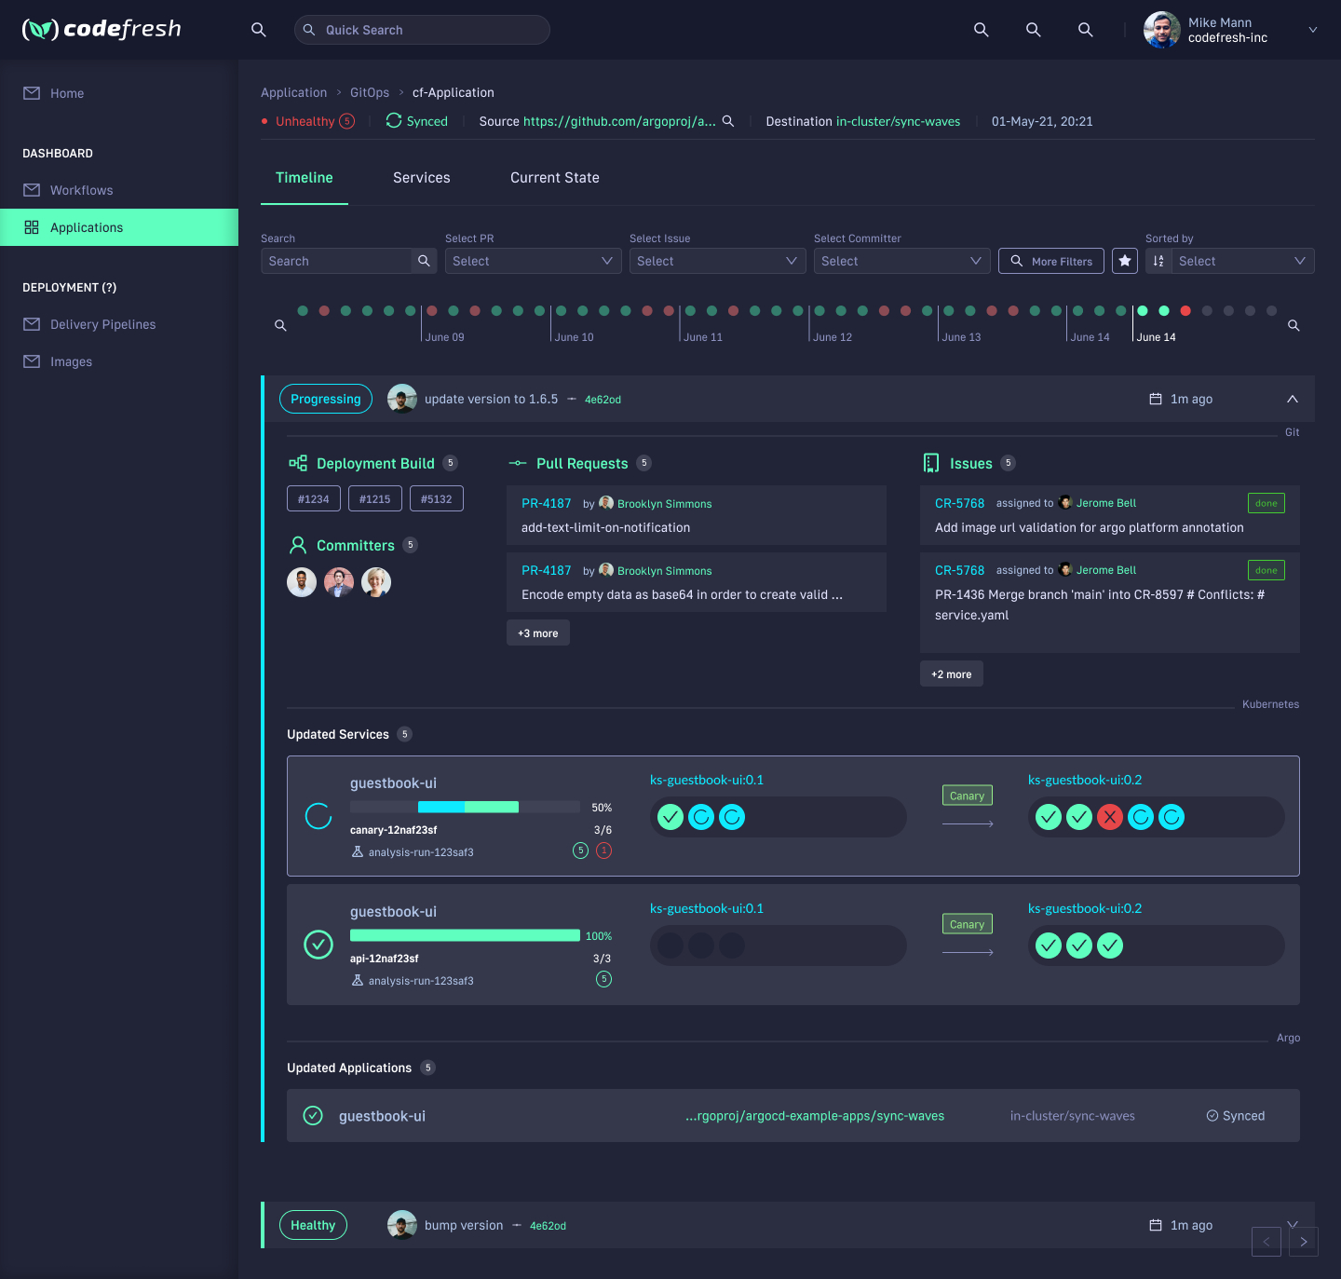
Task: Click the Codefresh logo
Action: coord(102,30)
